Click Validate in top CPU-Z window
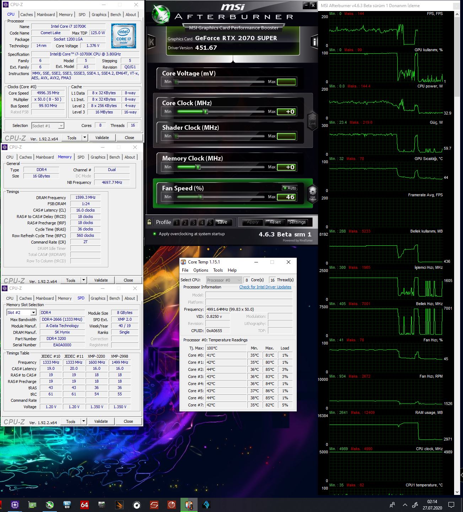Image resolution: width=463 pixels, height=512 pixels. [x=102, y=138]
